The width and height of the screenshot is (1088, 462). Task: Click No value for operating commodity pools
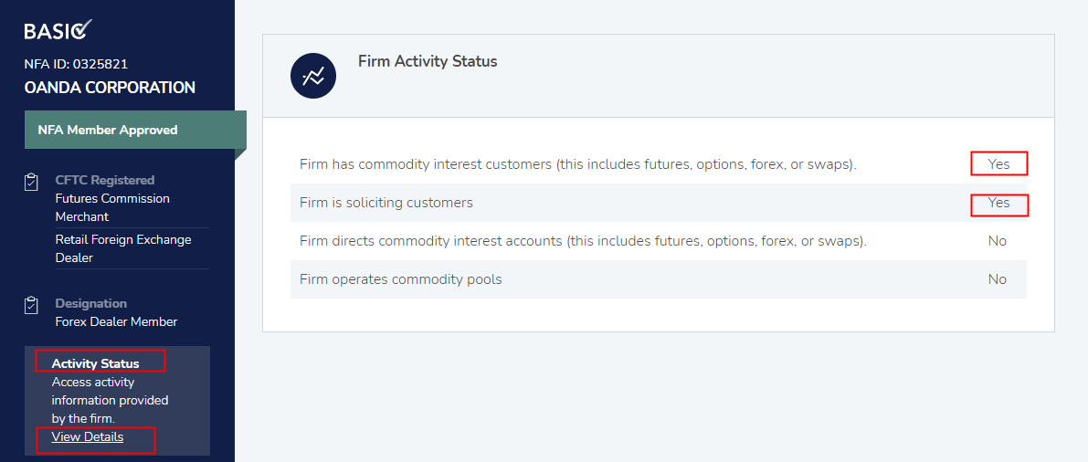point(998,279)
